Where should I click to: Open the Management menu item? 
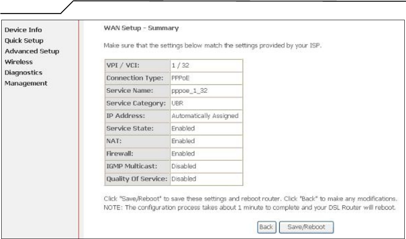click(x=26, y=83)
